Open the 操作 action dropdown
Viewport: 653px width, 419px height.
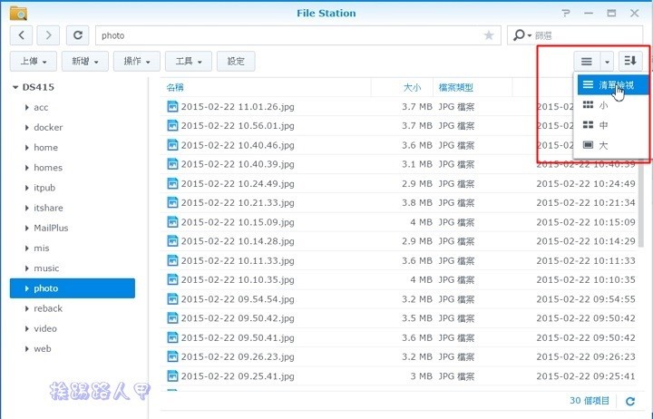tap(139, 61)
